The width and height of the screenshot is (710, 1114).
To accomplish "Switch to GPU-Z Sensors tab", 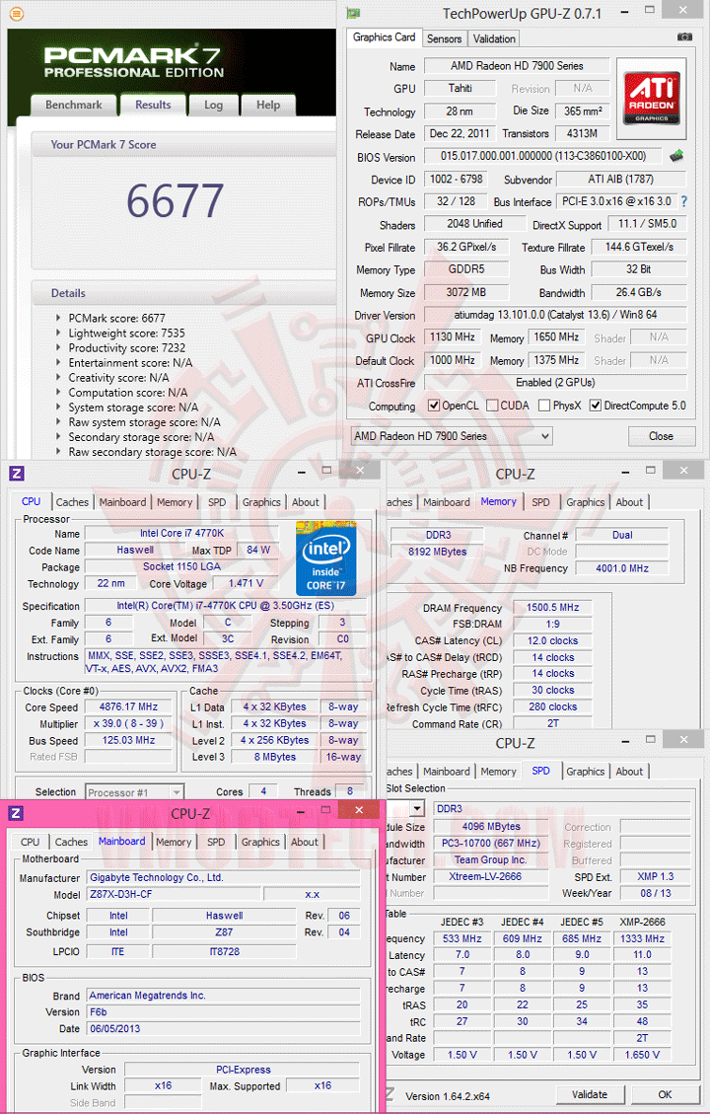I will 445,39.
